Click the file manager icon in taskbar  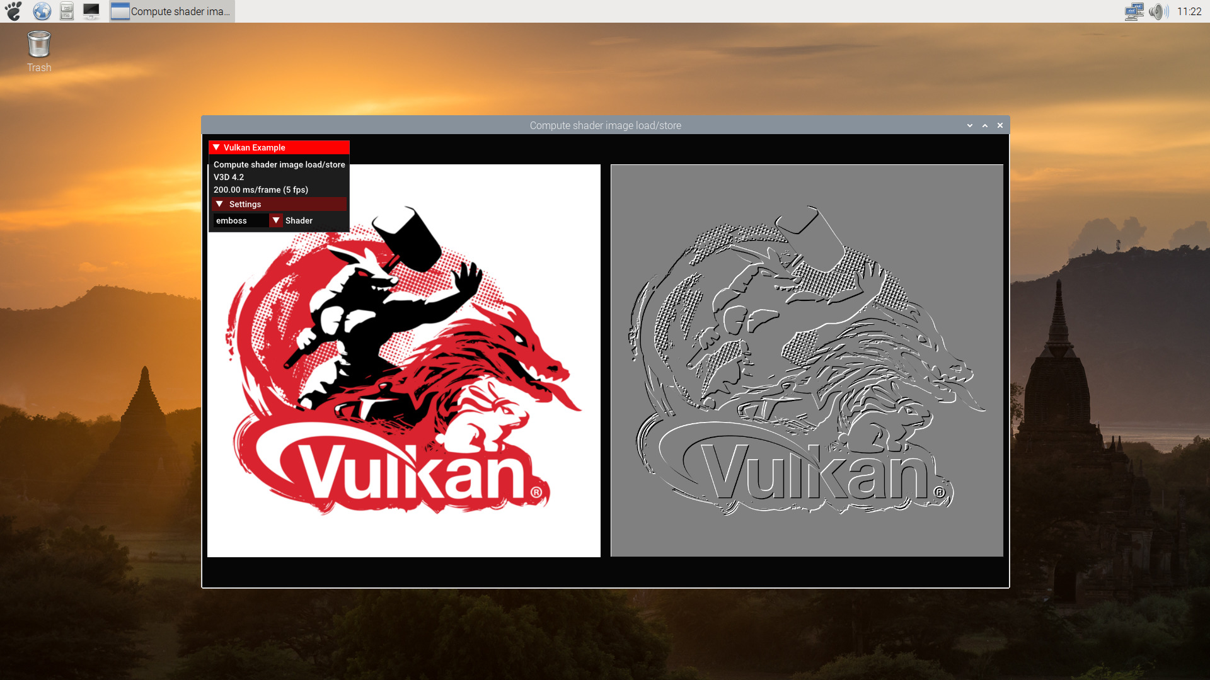(x=66, y=11)
